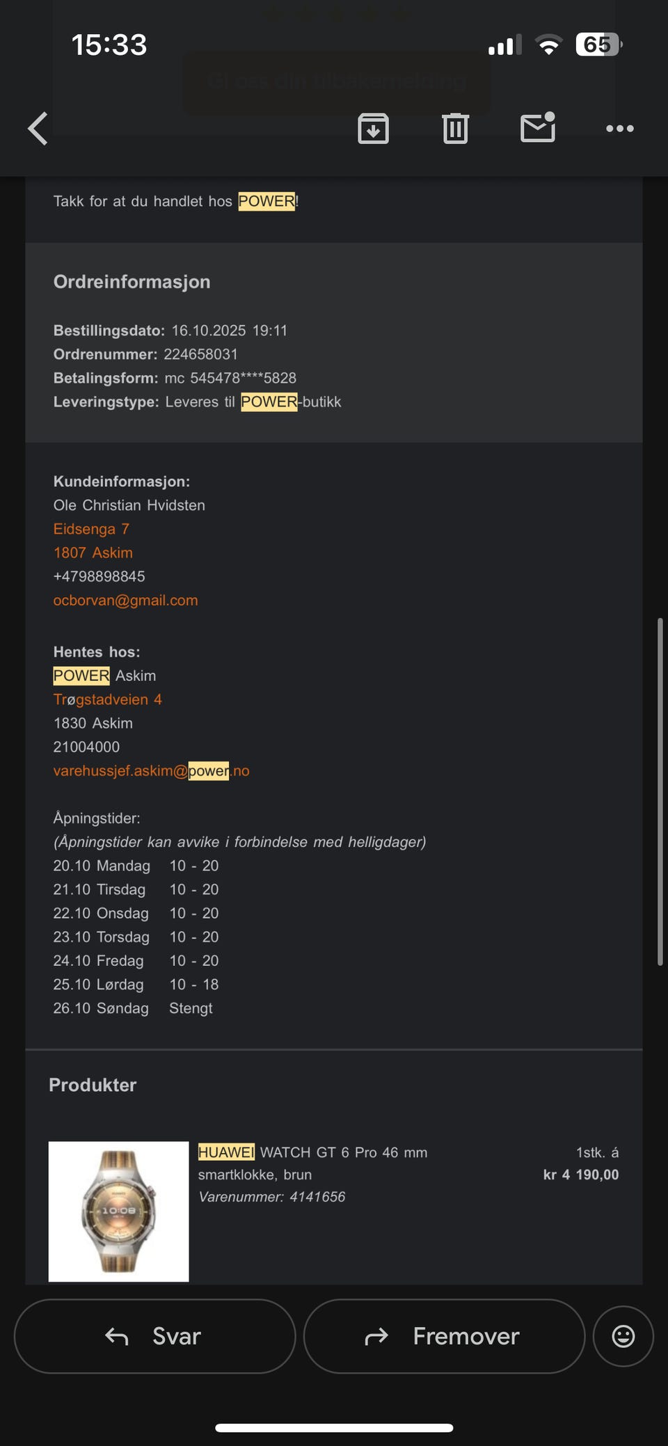Open the Eidsenga 7 address link
This screenshot has width=668, height=1446.
(91, 529)
